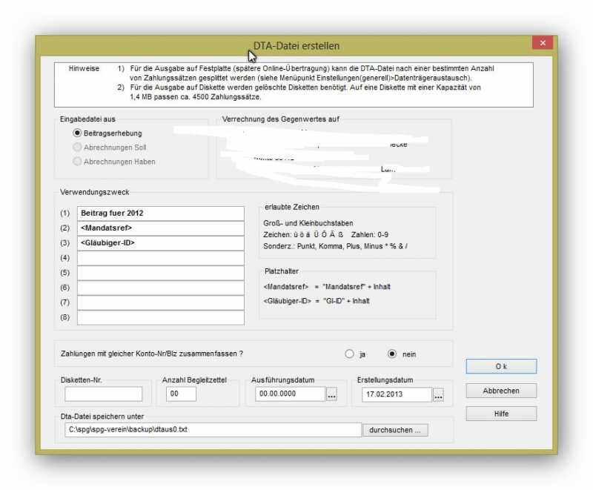Screen dimensions: 593x490
Task: Click empty Verwendungszweck line 4 field
Action: [160, 258]
